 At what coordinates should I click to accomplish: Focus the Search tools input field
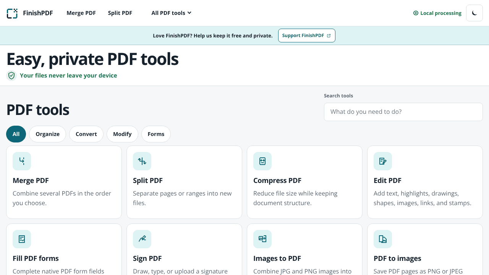point(403,112)
